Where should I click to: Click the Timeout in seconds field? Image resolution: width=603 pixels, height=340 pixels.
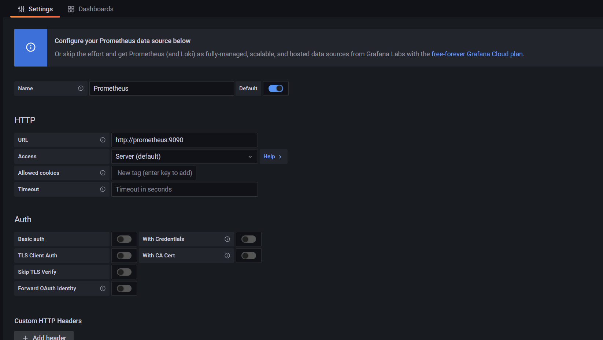click(184, 189)
